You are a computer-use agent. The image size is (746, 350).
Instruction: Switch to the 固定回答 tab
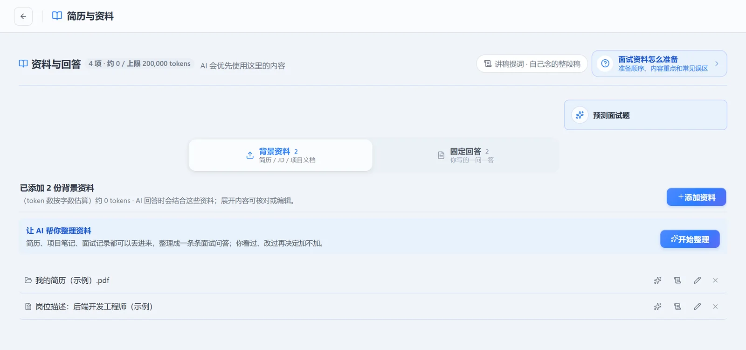[466, 155]
